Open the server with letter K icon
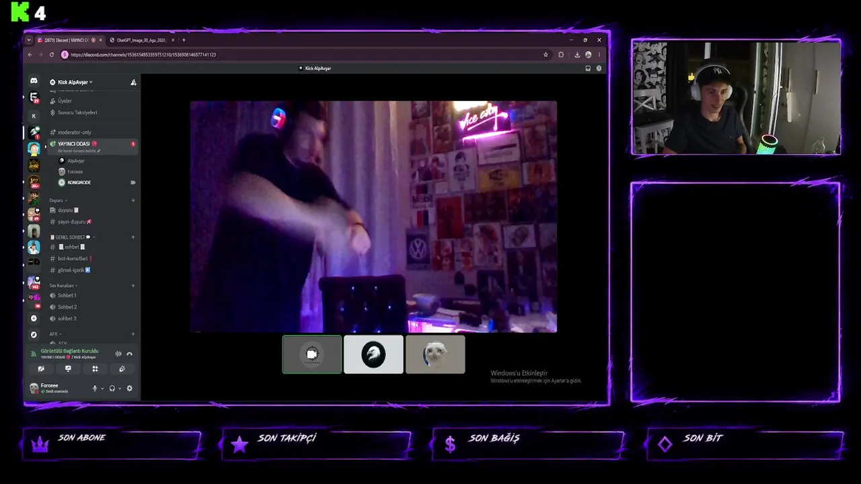Viewport: 861px width, 484px height. coord(34,116)
